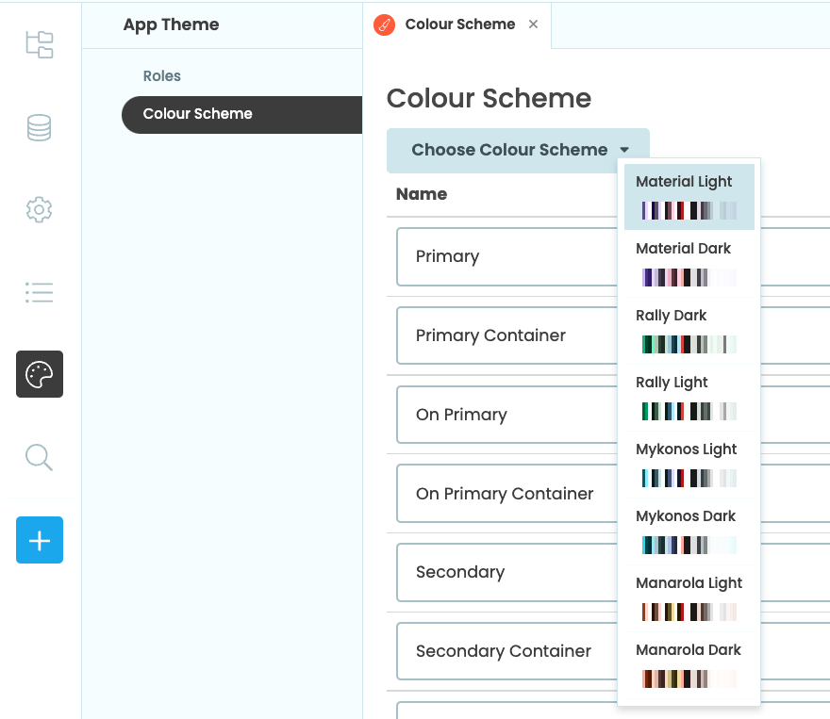Select the Mykonos Dark colour scheme
Viewport: 830px width, 719px height.
point(689,530)
